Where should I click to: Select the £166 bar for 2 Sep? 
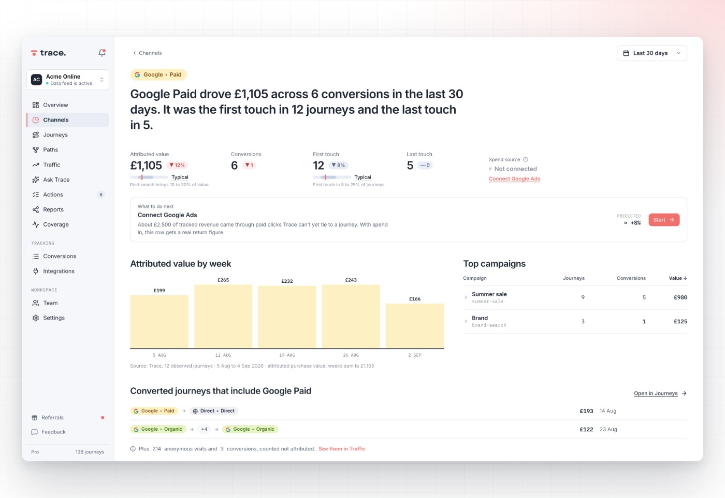pos(415,326)
